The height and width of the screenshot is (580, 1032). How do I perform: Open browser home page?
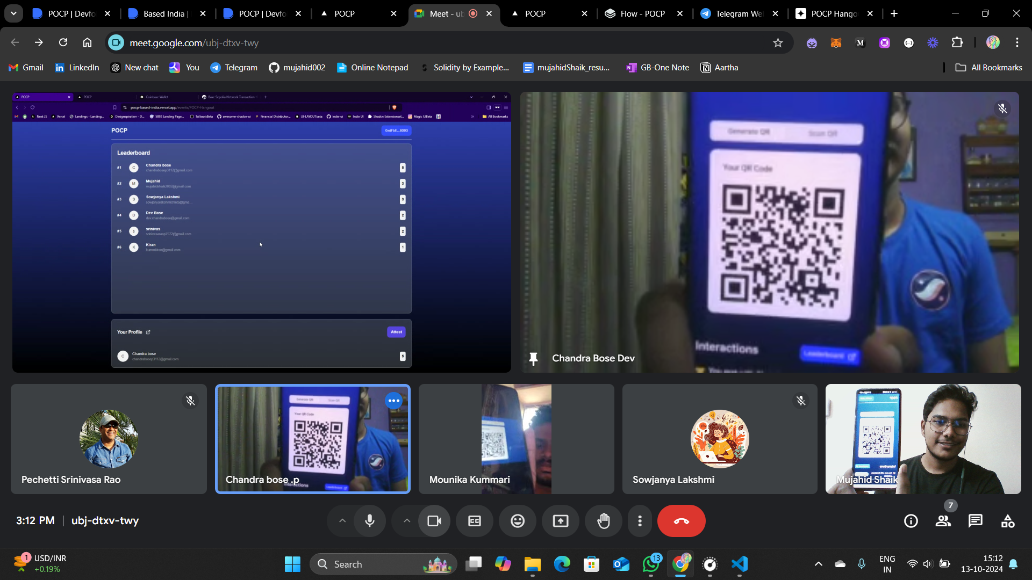click(x=87, y=42)
